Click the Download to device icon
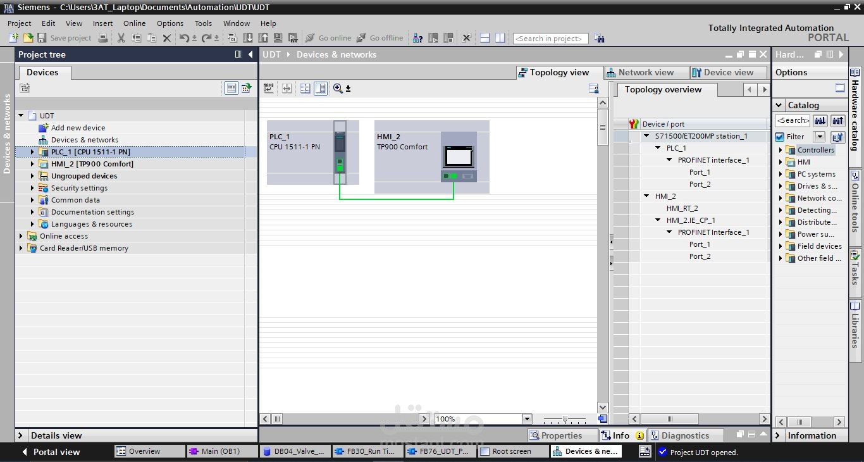Image resolution: width=864 pixels, height=462 pixels. click(247, 38)
